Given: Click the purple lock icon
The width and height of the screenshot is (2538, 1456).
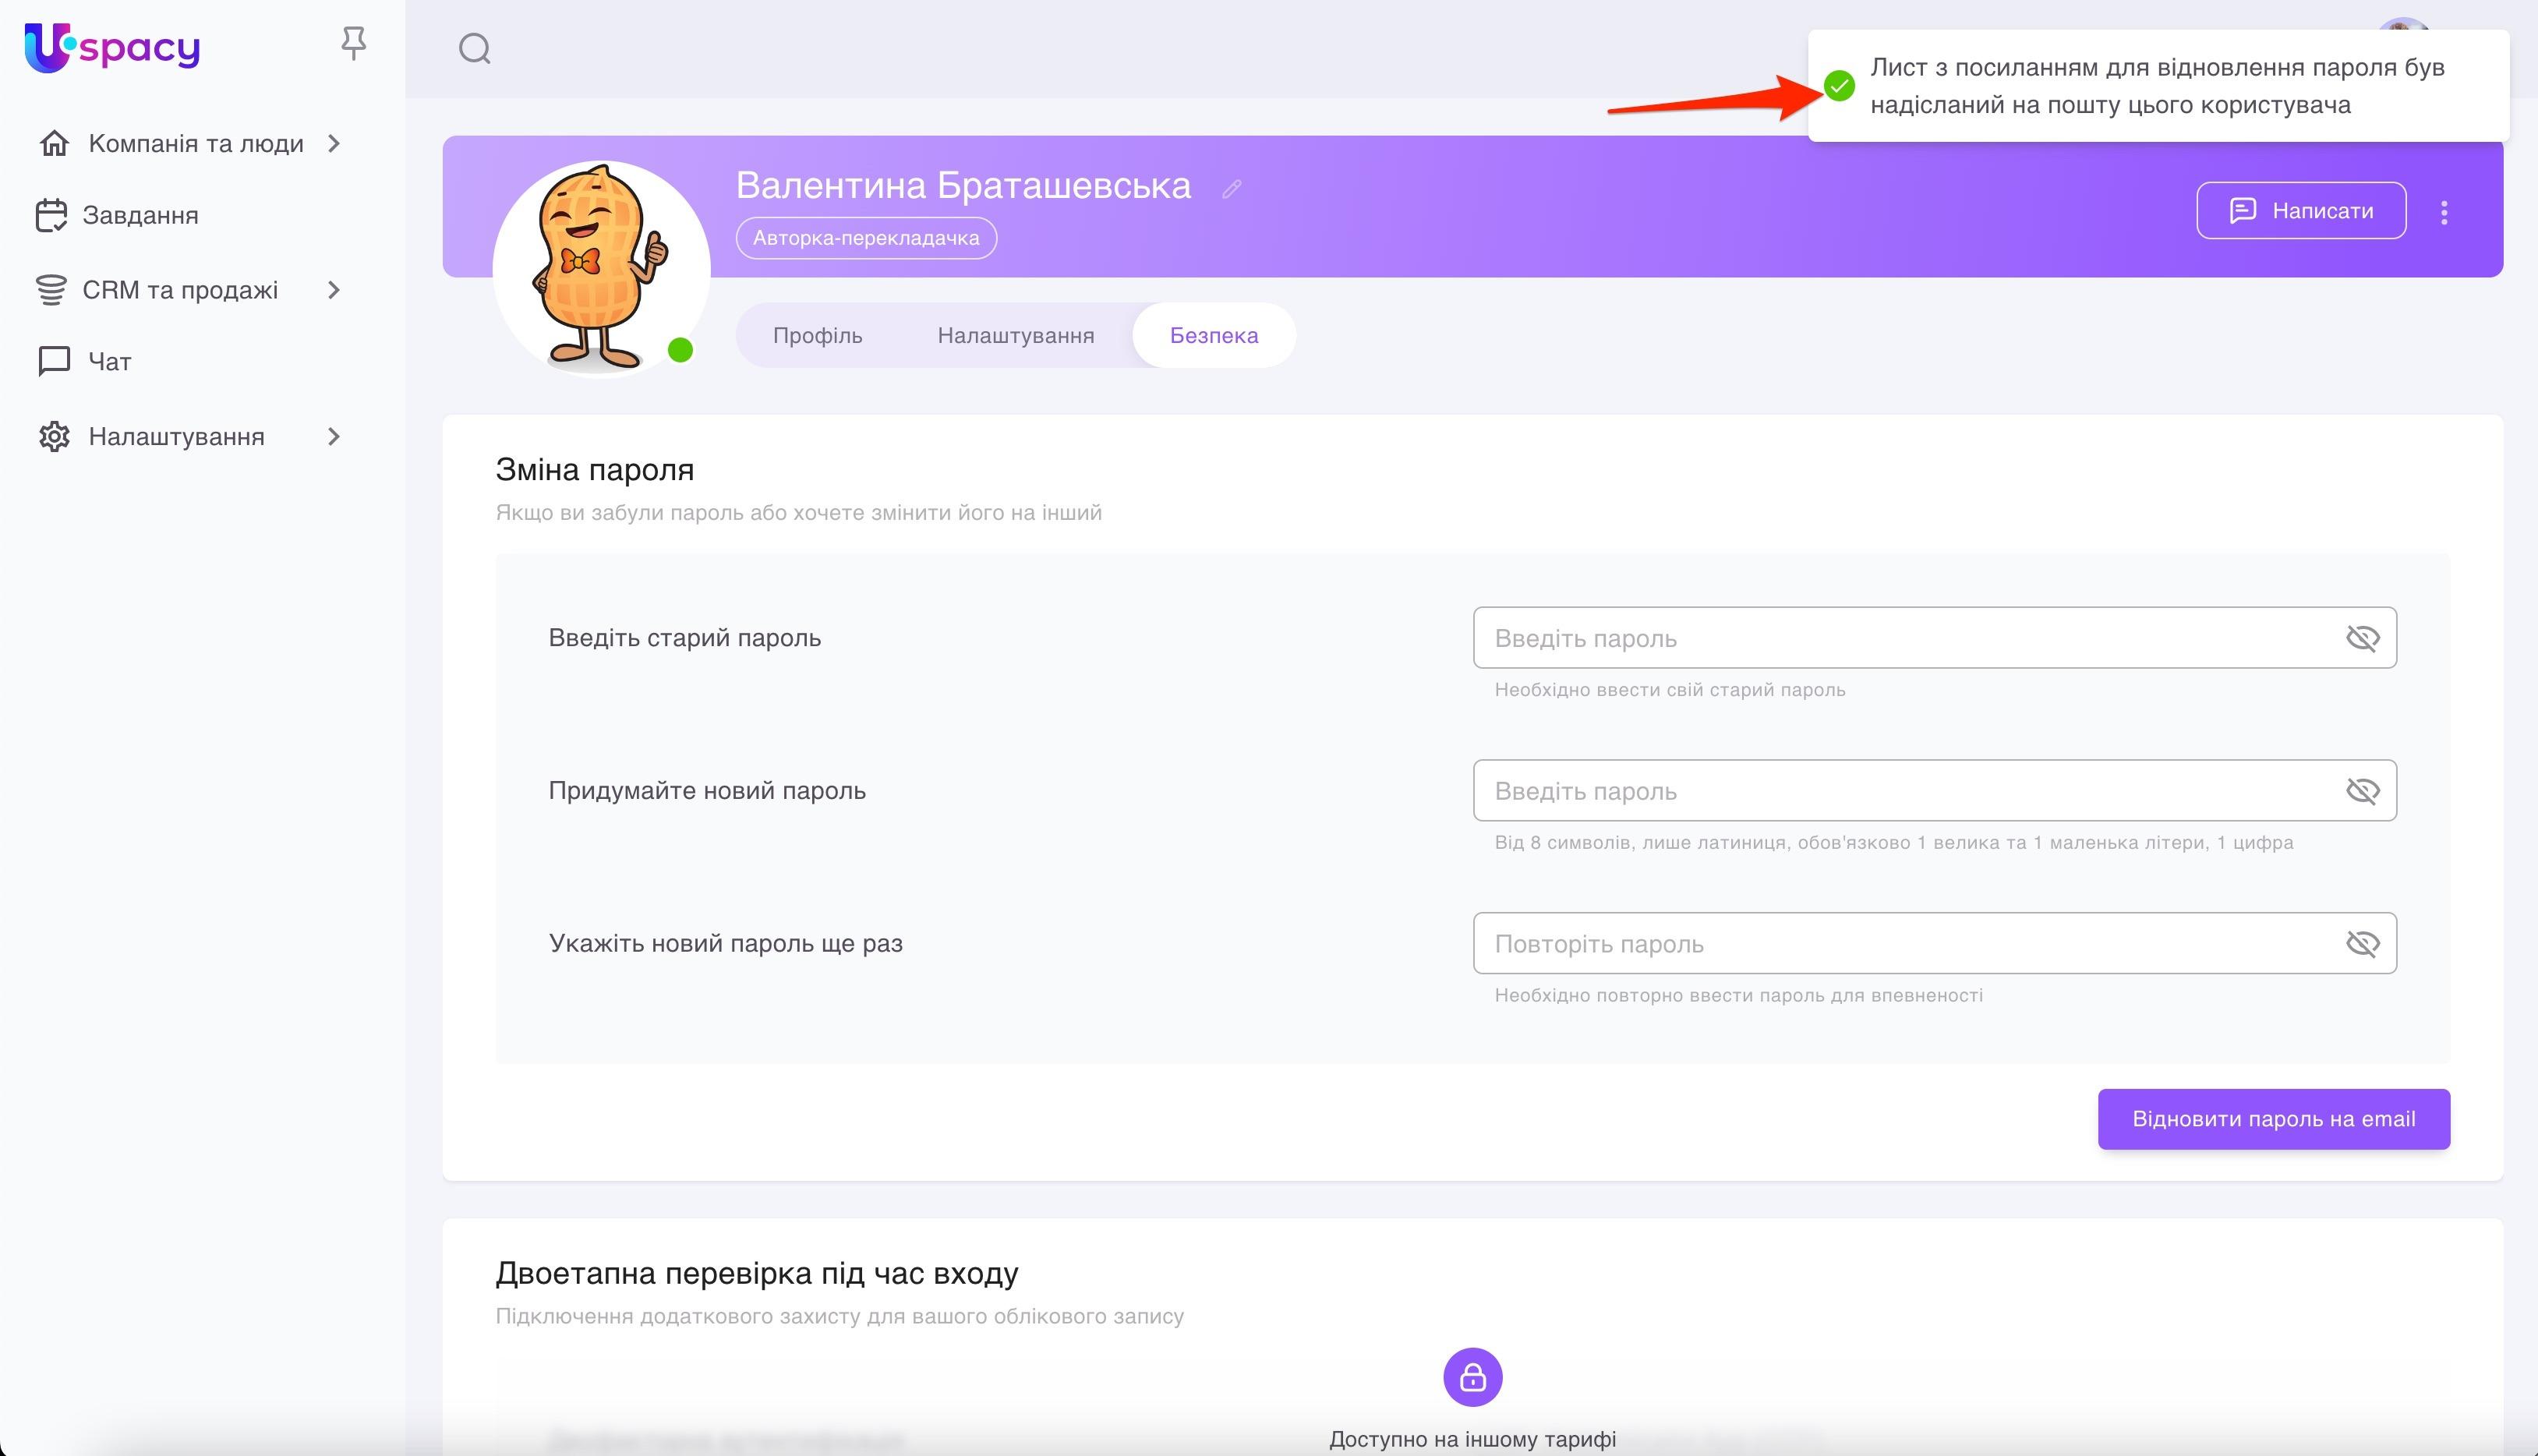Looking at the screenshot, I should [x=1472, y=1377].
